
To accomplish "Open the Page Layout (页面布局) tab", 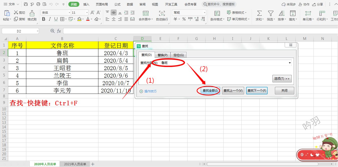I will pyautogui.click(x=102, y=4).
